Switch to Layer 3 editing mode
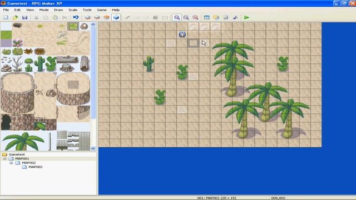356x200 pixels. click(x=106, y=17)
